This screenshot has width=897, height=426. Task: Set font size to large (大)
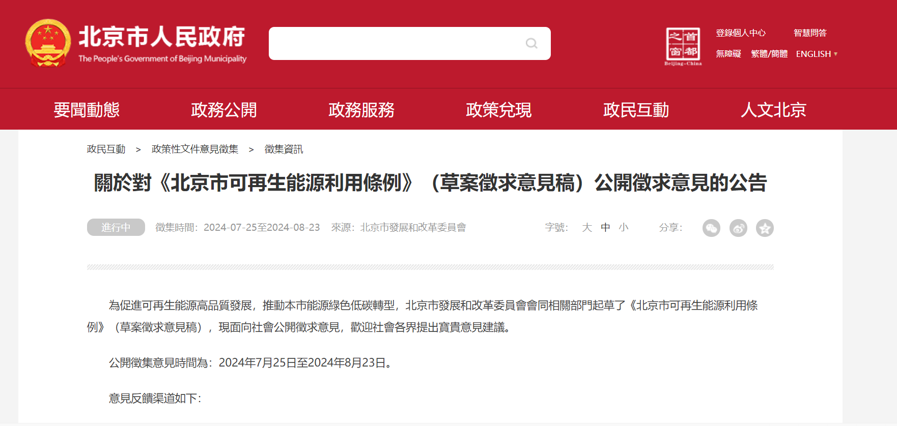click(x=587, y=228)
